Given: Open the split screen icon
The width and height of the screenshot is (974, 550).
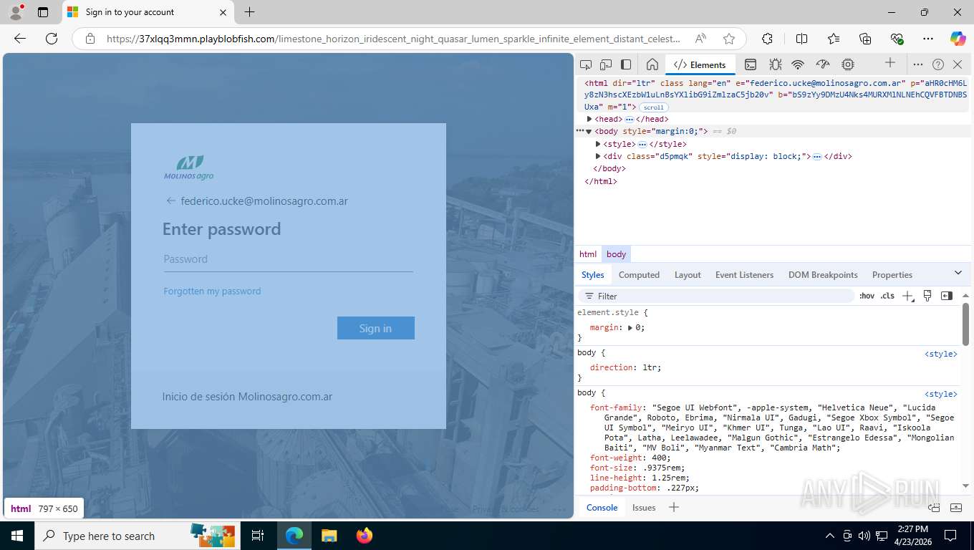Looking at the screenshot, I should pyautogui.click(x=801, y=39).
